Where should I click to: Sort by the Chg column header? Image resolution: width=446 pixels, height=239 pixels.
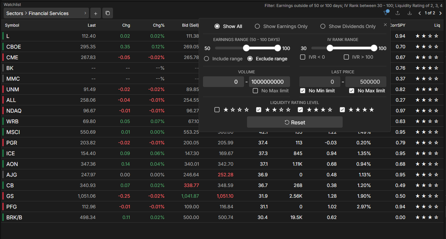tap(126, 25)
